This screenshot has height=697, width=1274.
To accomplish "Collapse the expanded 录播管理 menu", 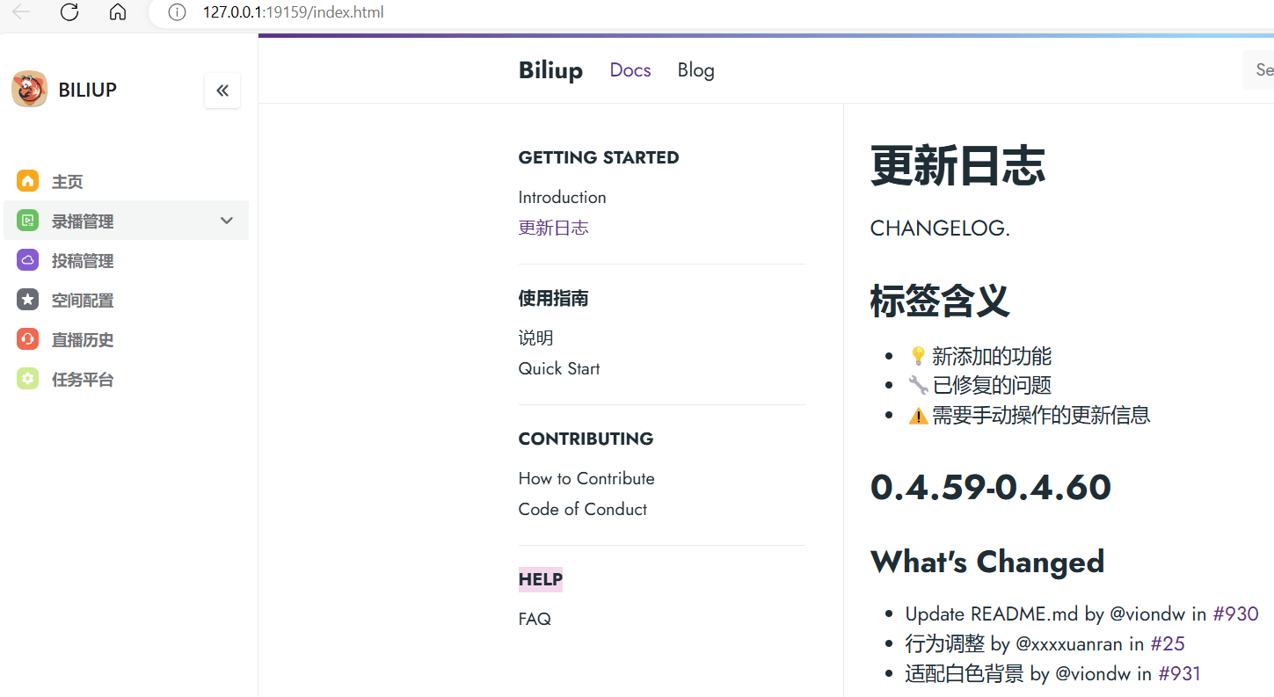I will tap(227, 221).
